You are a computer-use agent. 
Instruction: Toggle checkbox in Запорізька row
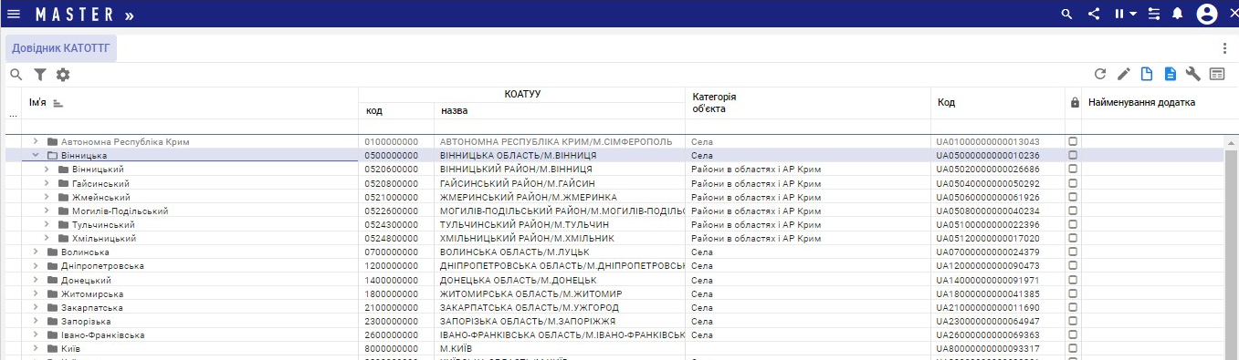click(1073, 321)
